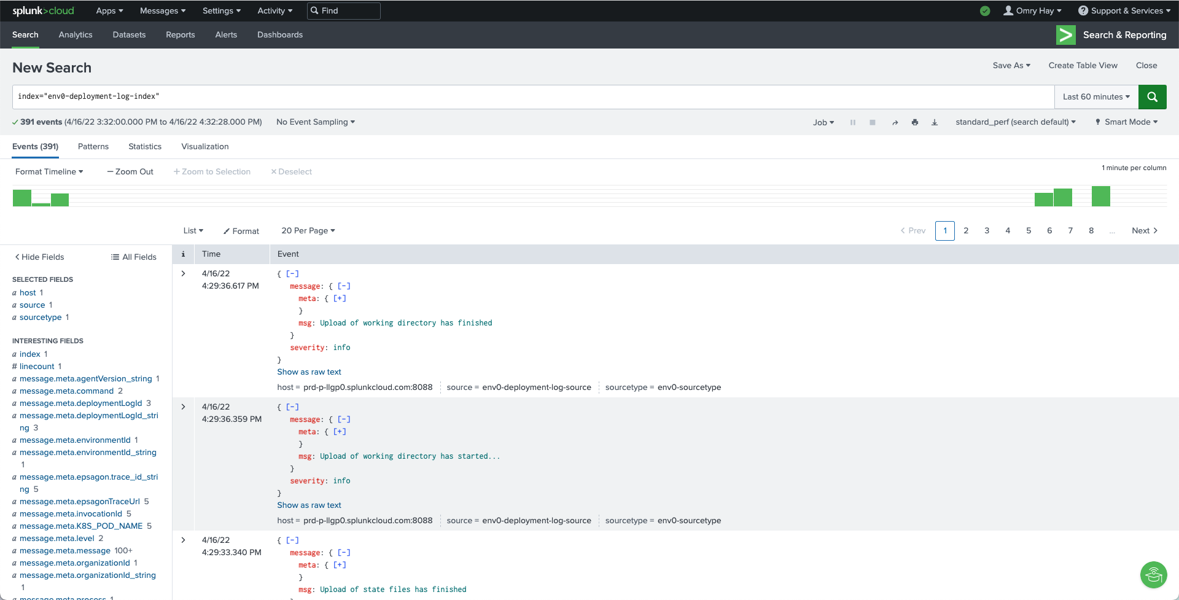This screenshot has height=600, width=1179.
Task: Open the message.meta.command field
Action: click(66, 391)
